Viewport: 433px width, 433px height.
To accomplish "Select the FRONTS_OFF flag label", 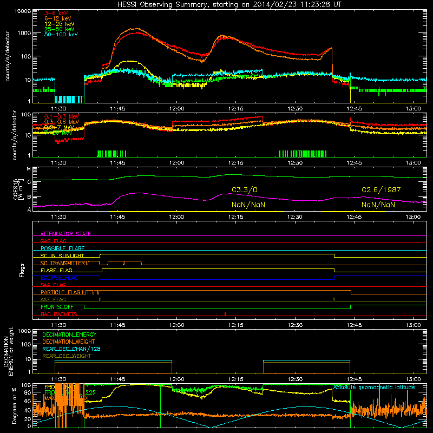I will pos(57,307).
